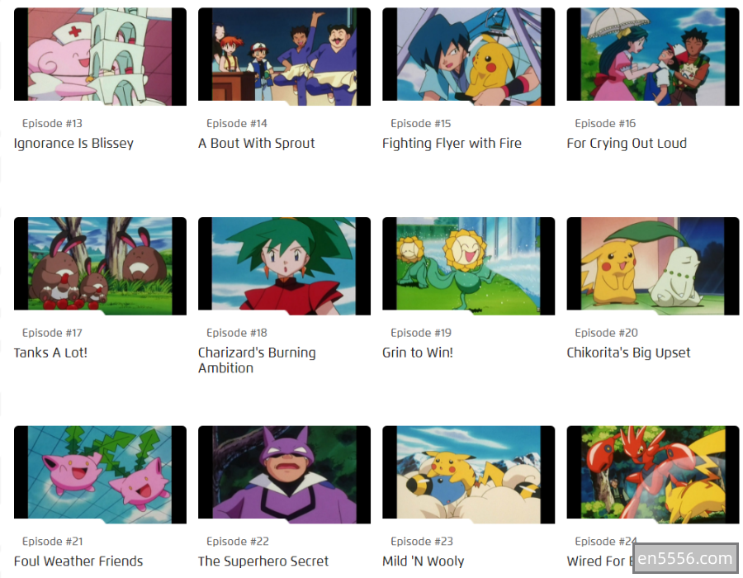This screenshot has height=578, width=743.
Task: Follow The Superhero Secret title link
Action: 263,561
